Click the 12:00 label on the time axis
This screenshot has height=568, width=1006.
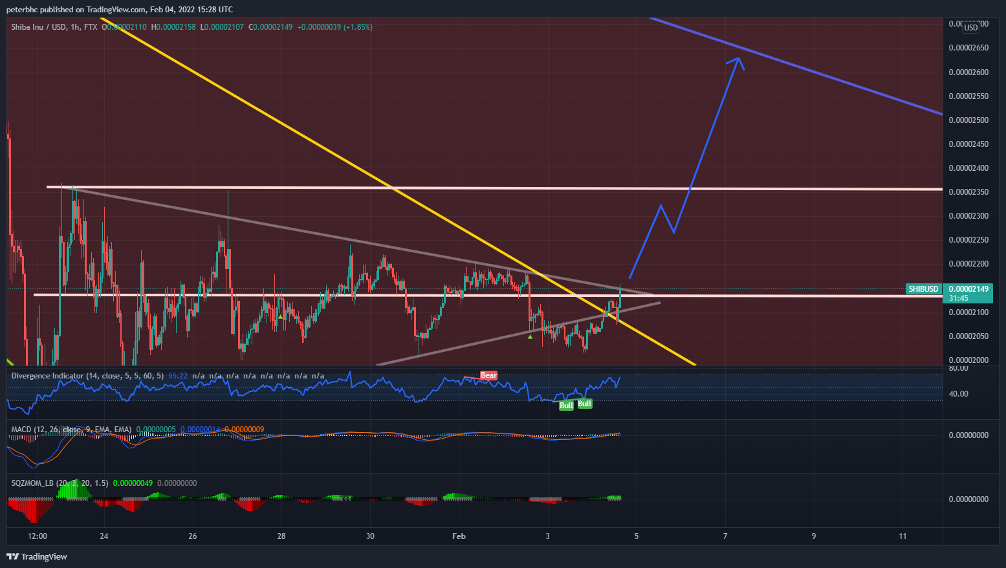pyautogui.click(x=38, y=536)
